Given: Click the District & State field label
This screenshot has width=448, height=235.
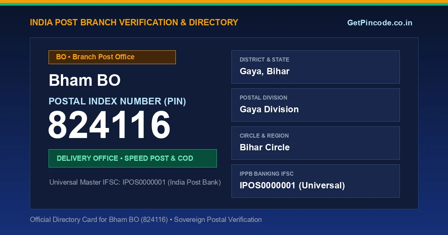Looking at the screenshot, I should pyautogui.click(x=264, y=60).
